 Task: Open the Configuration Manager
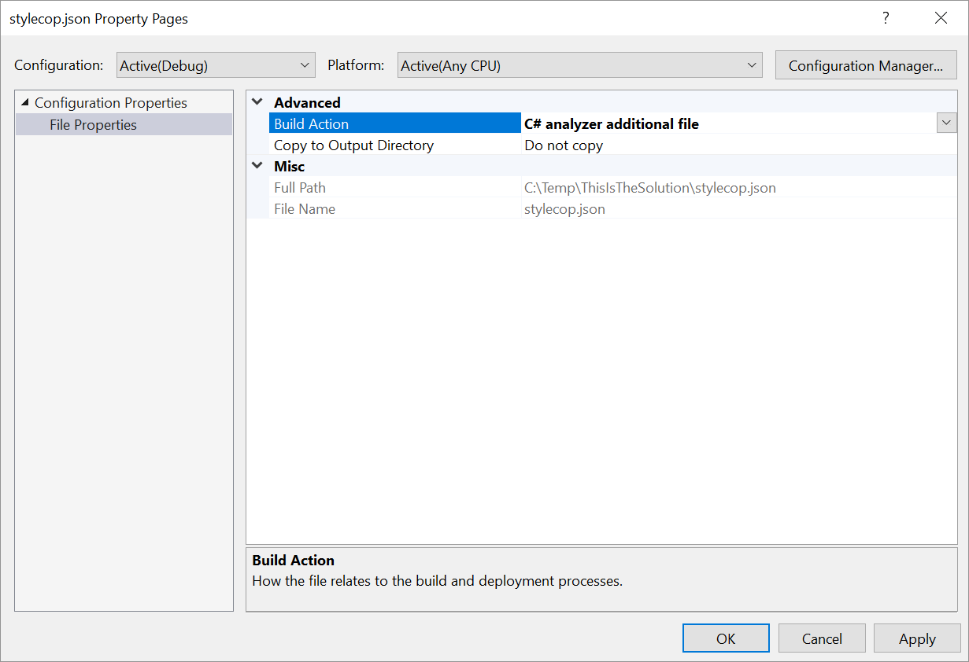tap(865, 65)
